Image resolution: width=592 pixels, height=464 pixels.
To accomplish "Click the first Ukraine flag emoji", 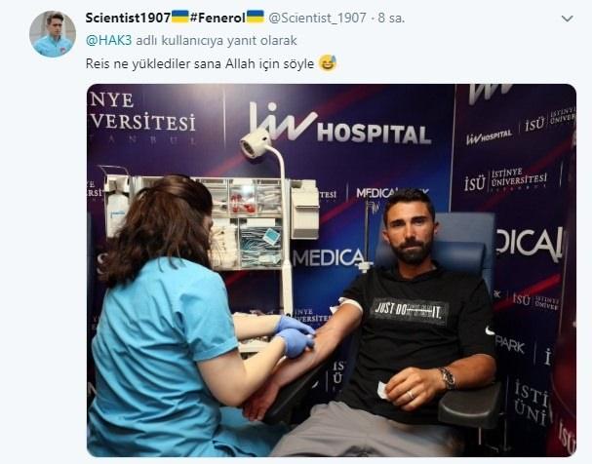I will (180, 17).
